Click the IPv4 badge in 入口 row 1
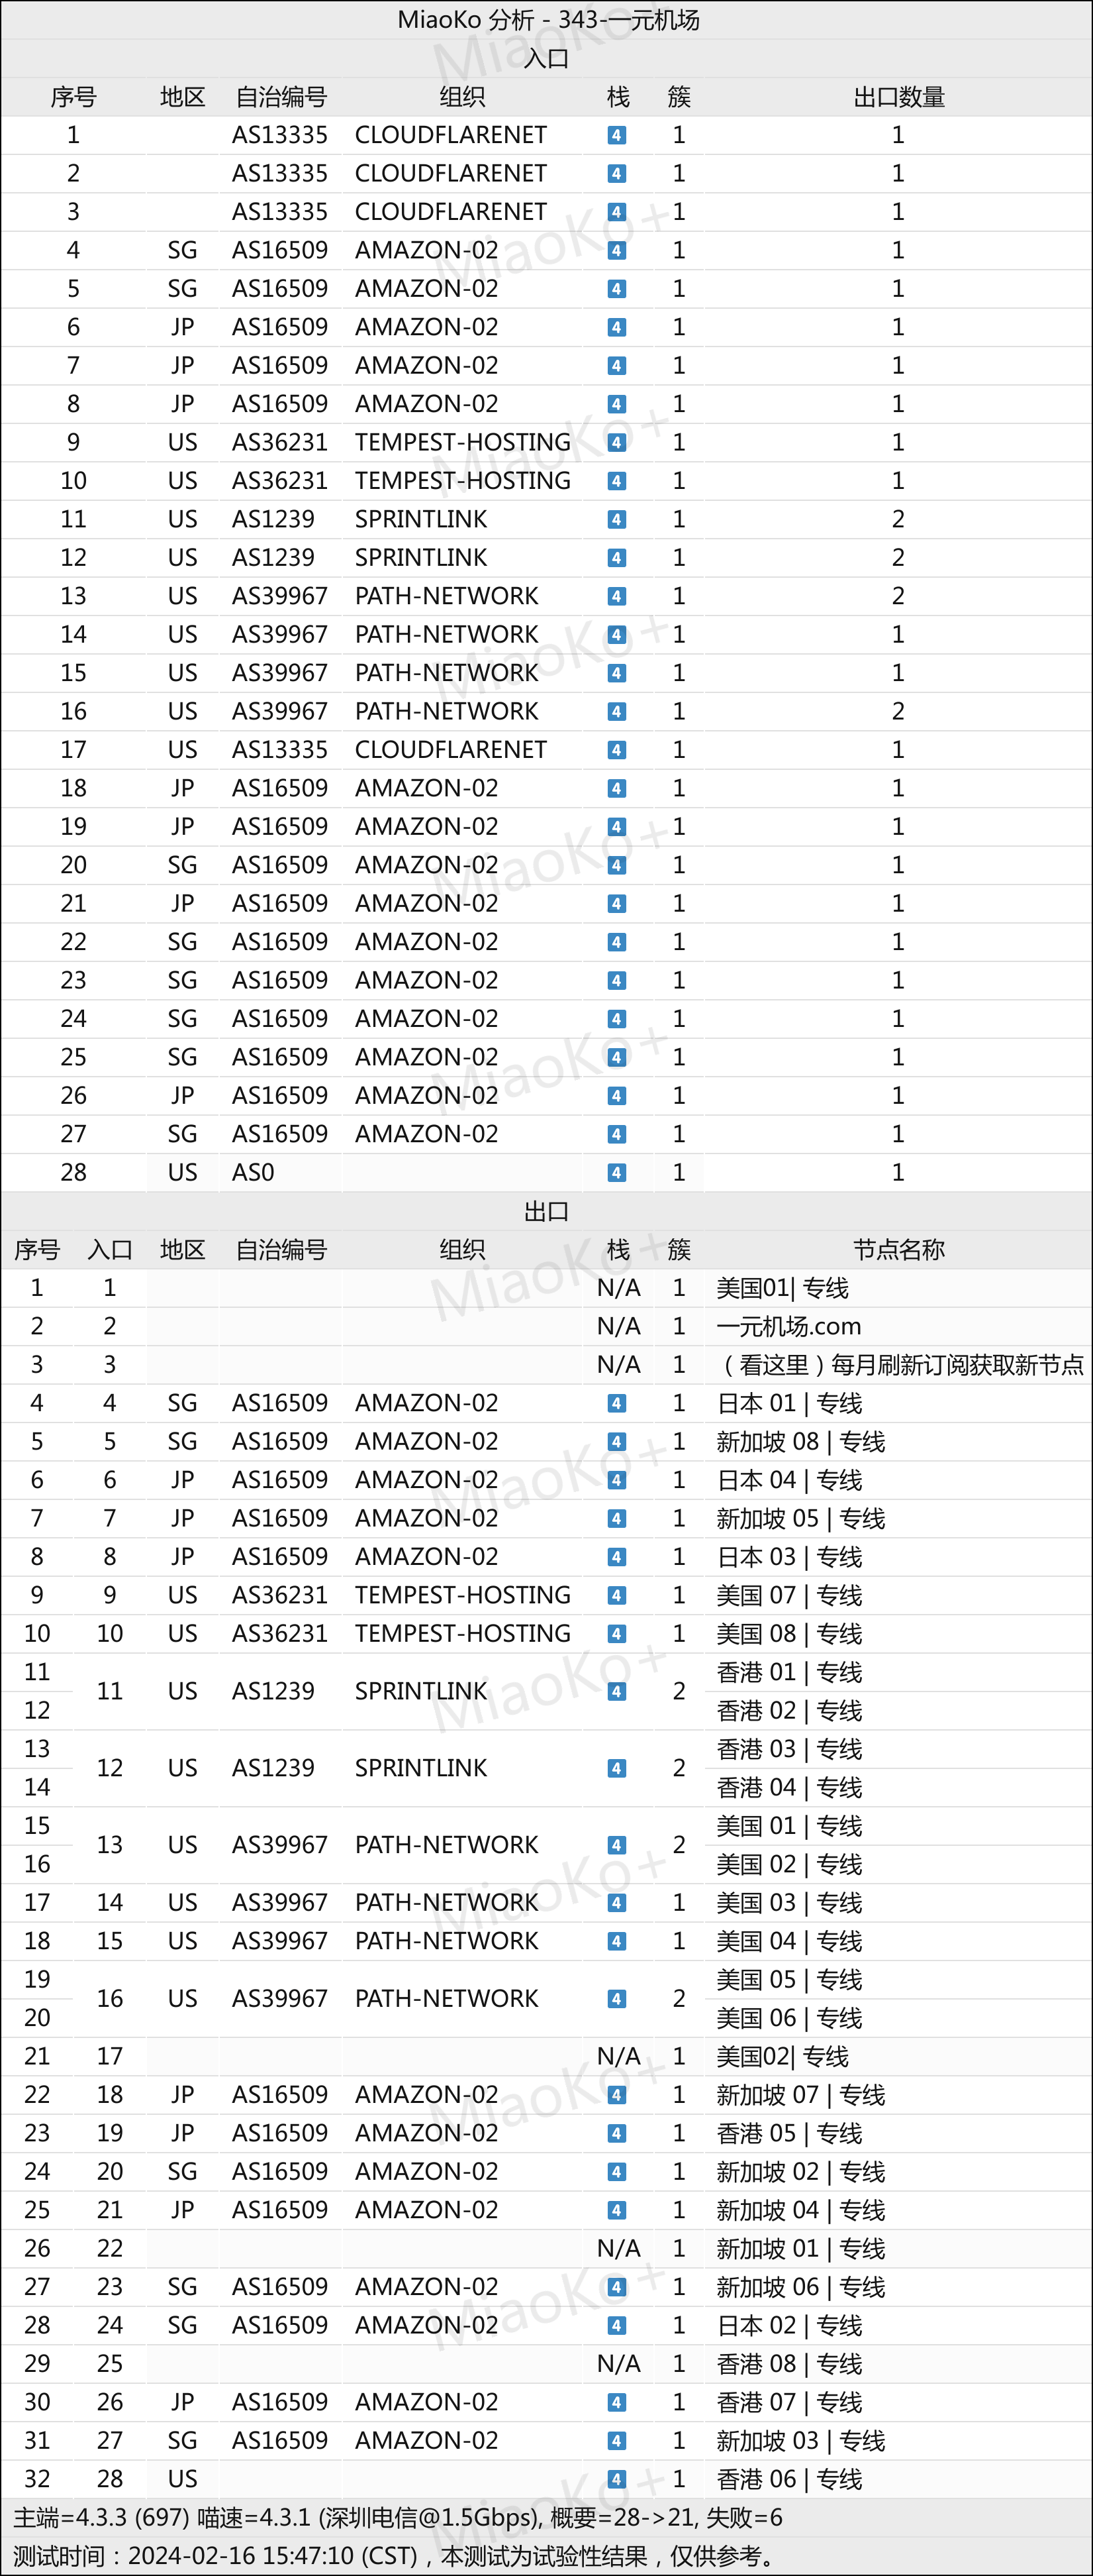 click(x=618, y=135)
